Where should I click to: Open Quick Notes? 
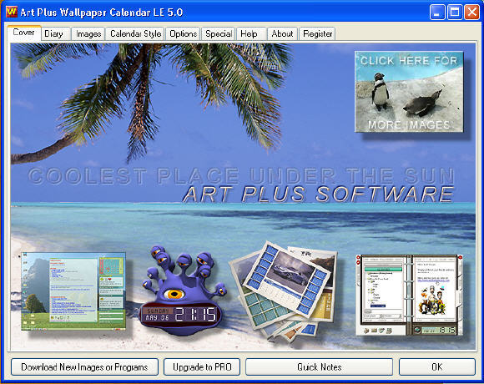pyautogui.click(x=319, y=367)
